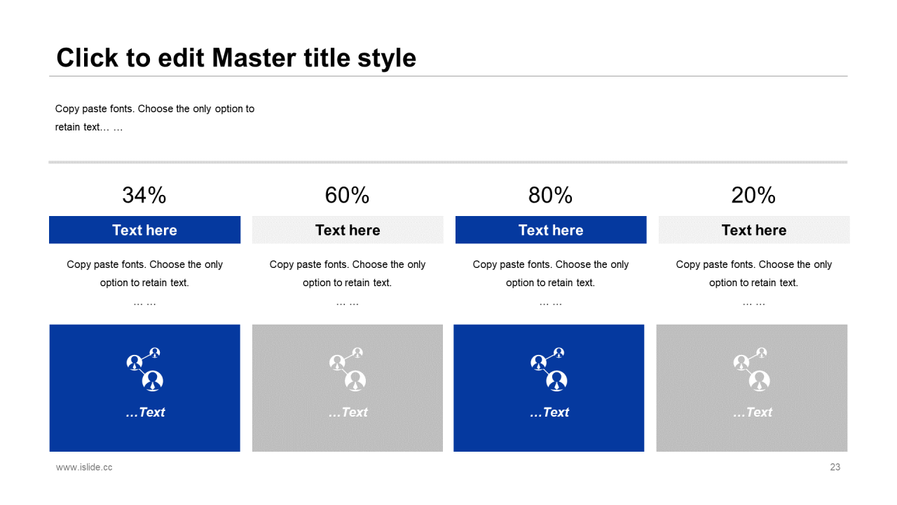
Task: Click '…Text' caption in the 80% column
Action: click(x=549, y=412)
